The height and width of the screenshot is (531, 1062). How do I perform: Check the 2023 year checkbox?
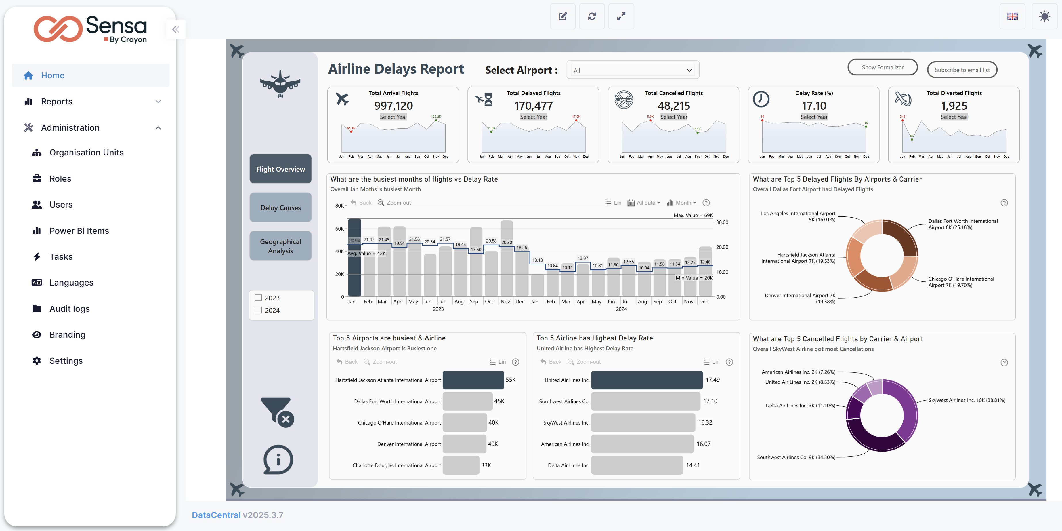click(259, 298)
